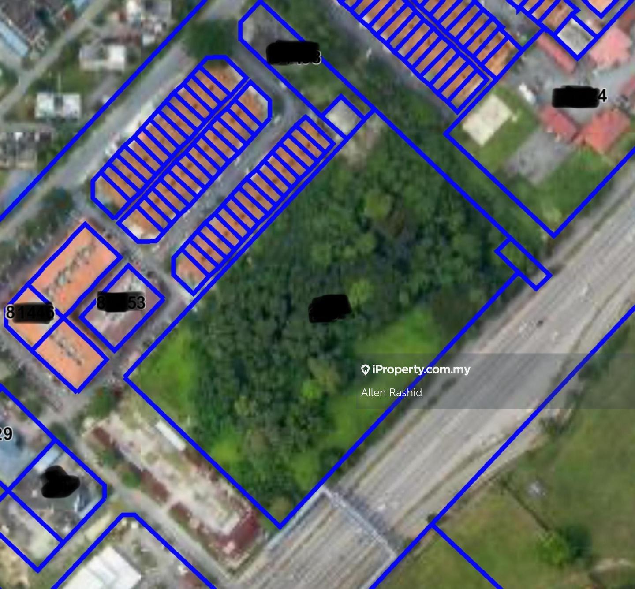This screenshot has width=635, height=589.
Task: Select the small square parcel at lot's north corner
Action: 343,116
